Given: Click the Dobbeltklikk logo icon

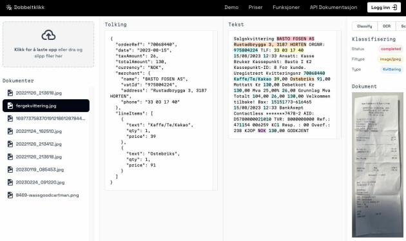Looking at the screenshot, I should click(x=9, y=7).
